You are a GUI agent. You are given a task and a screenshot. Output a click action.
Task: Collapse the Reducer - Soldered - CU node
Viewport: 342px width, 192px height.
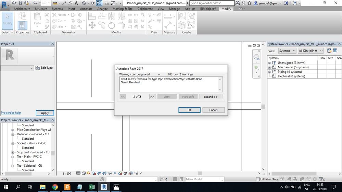tap(13, 135)
